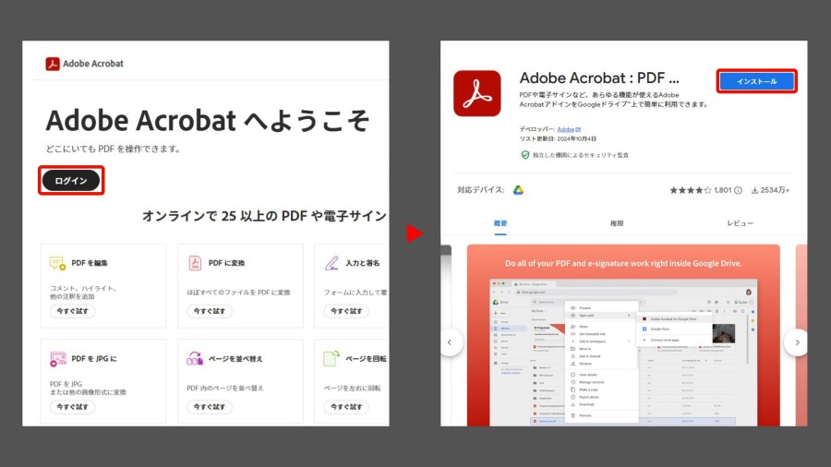Click 今すぐ試す under ページを回転
Viewport: 831px width, 467px height.
click(346, 407)
